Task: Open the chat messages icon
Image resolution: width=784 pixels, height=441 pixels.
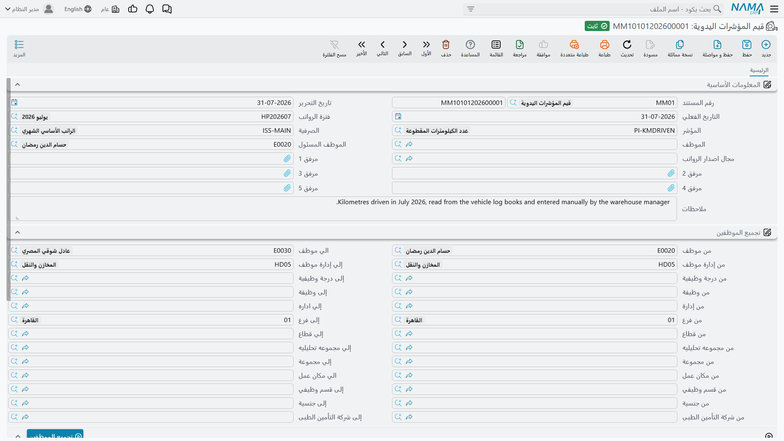Action: pos(167,9)
